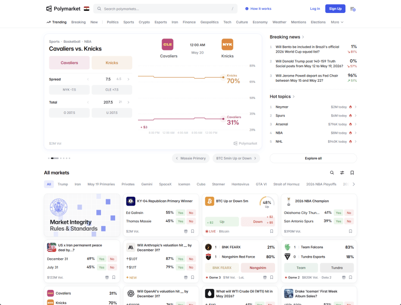
Task: Click the NYK Knicks team badge
Action: [228, 44]
